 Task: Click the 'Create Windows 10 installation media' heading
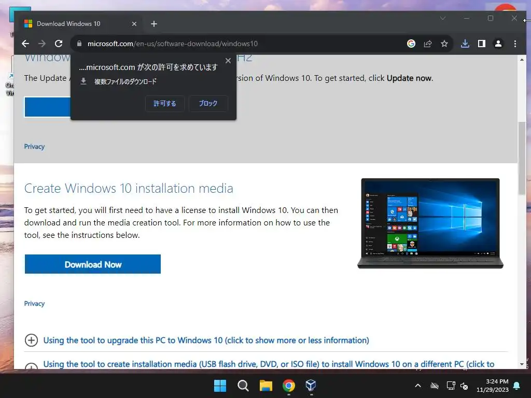(x=129, y=188)
